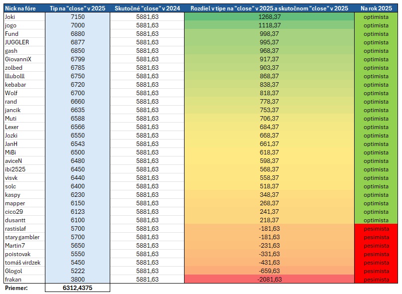
Task: Select the difference value -659,63
Action: (x=269, y=271)
